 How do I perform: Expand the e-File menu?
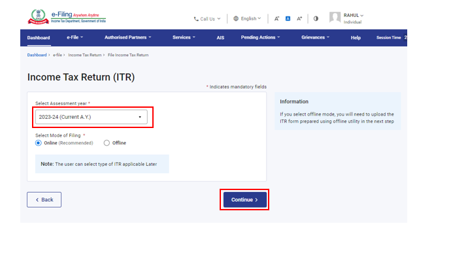point(75,37)
